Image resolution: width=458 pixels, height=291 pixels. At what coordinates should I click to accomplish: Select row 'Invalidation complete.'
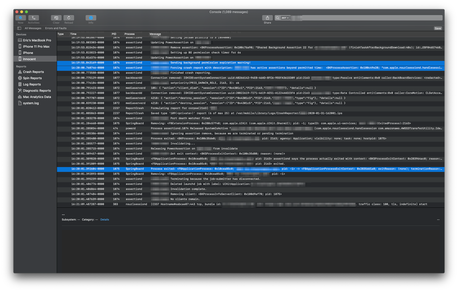pos(250,189)
